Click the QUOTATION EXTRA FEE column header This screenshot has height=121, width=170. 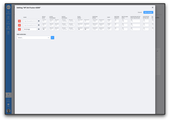pyautogui.click(x=146, y=17)
